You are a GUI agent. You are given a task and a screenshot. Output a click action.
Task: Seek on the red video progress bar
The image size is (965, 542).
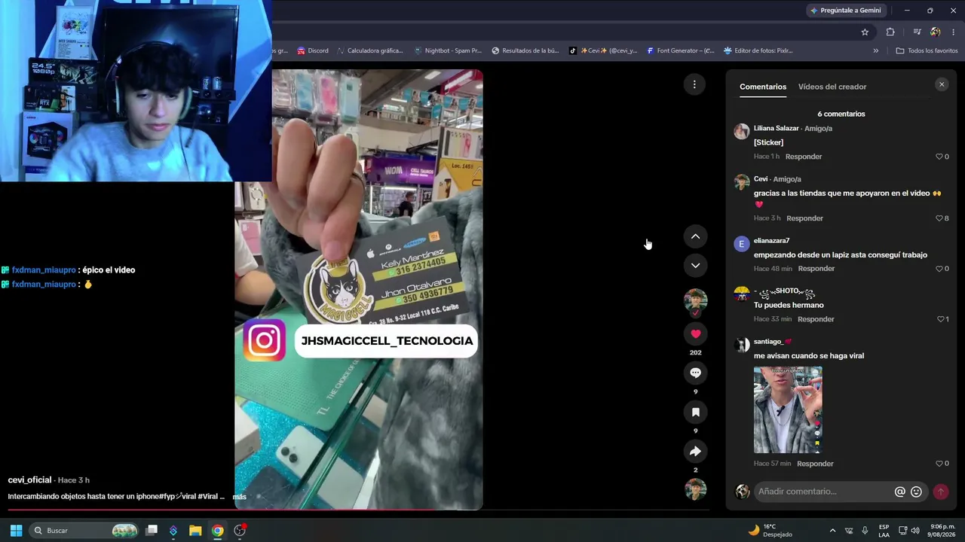pyautogui.click(x=358, y=510)
